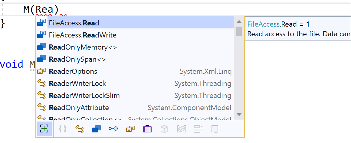Pick ReadOnlySpan<> from the completion list

coord(136,59)
